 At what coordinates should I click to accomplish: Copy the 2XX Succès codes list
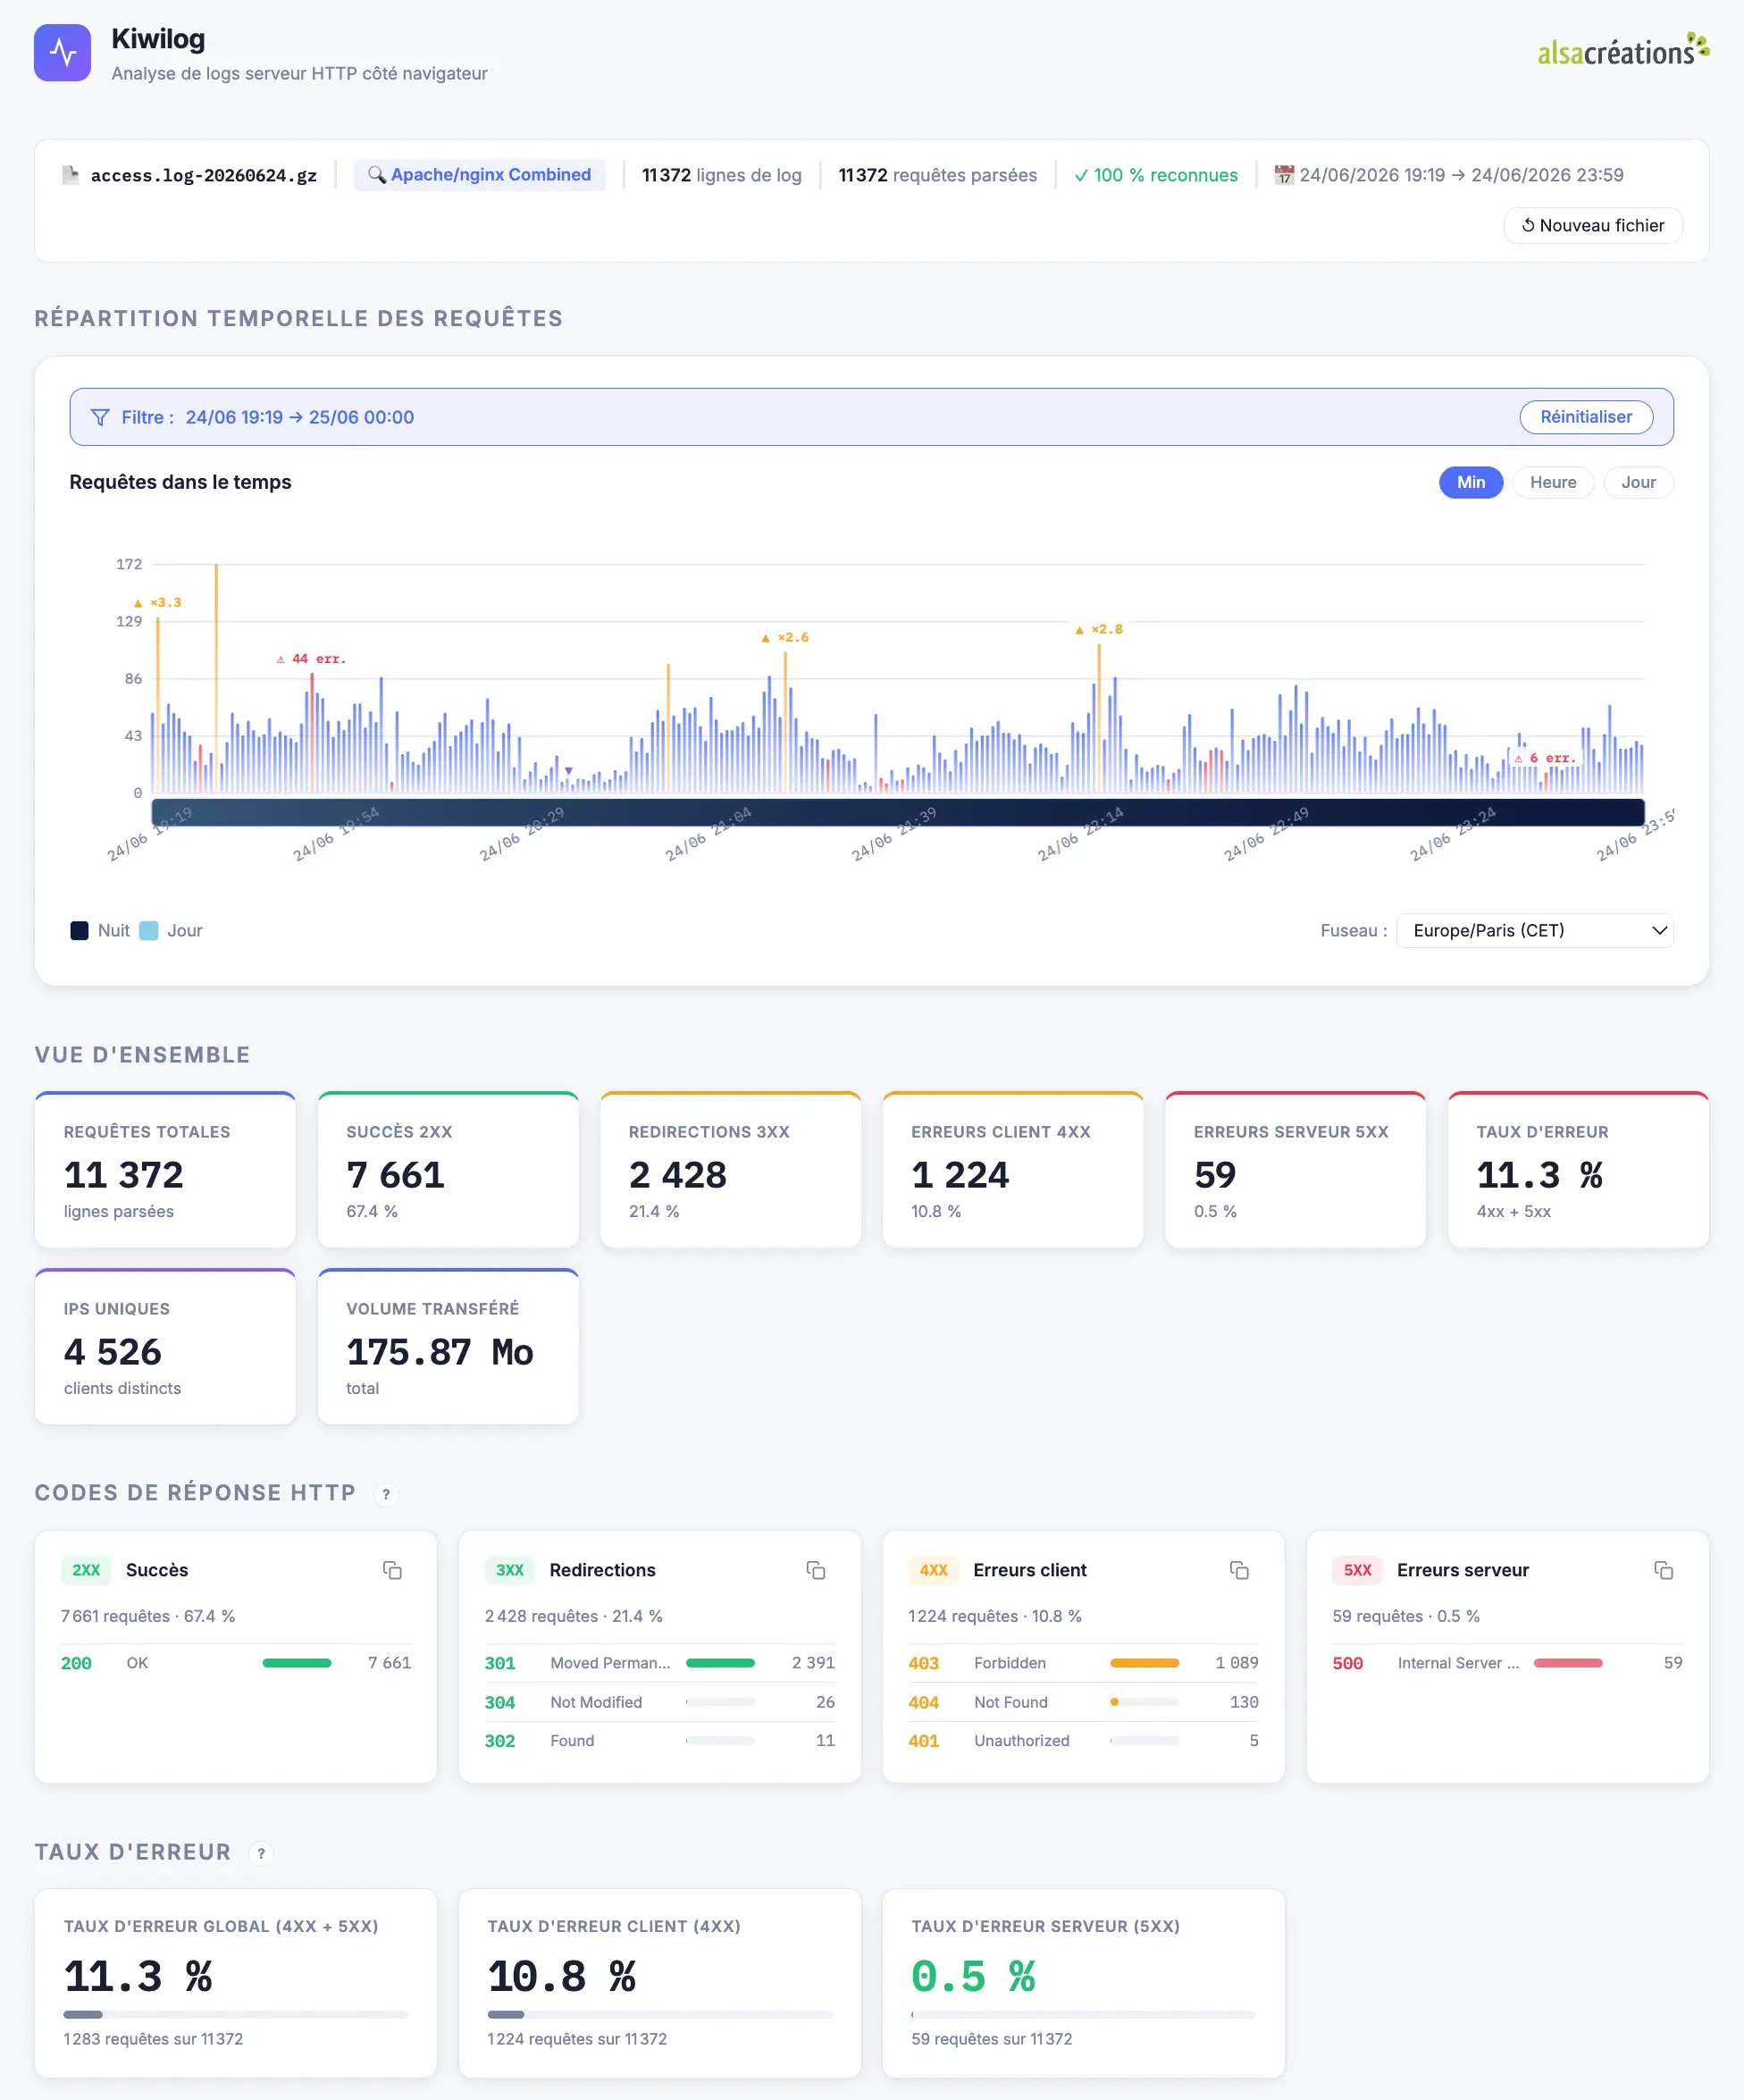(x=392, y=1570)
